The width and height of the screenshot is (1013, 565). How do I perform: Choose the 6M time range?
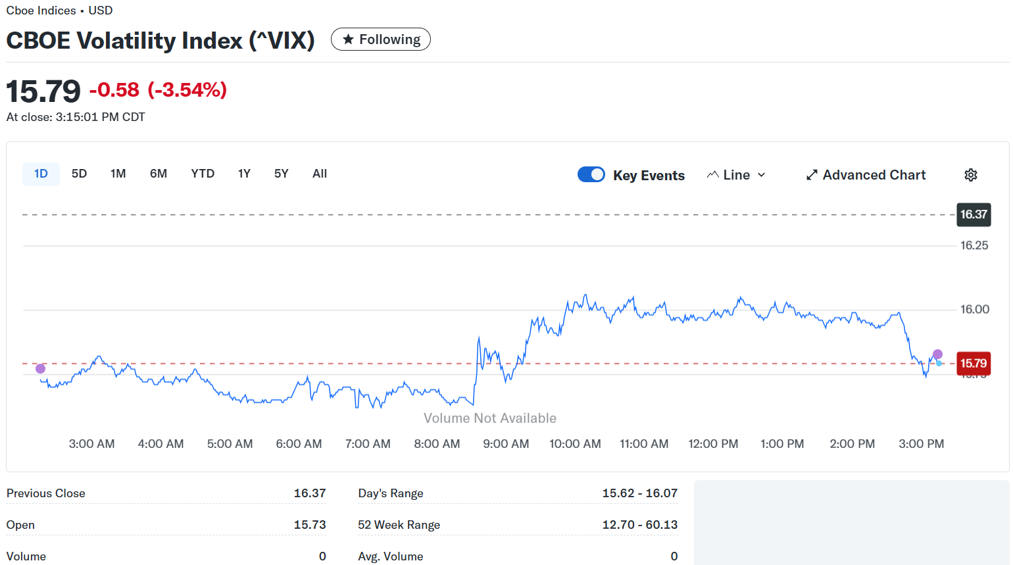tap(159, 174)
